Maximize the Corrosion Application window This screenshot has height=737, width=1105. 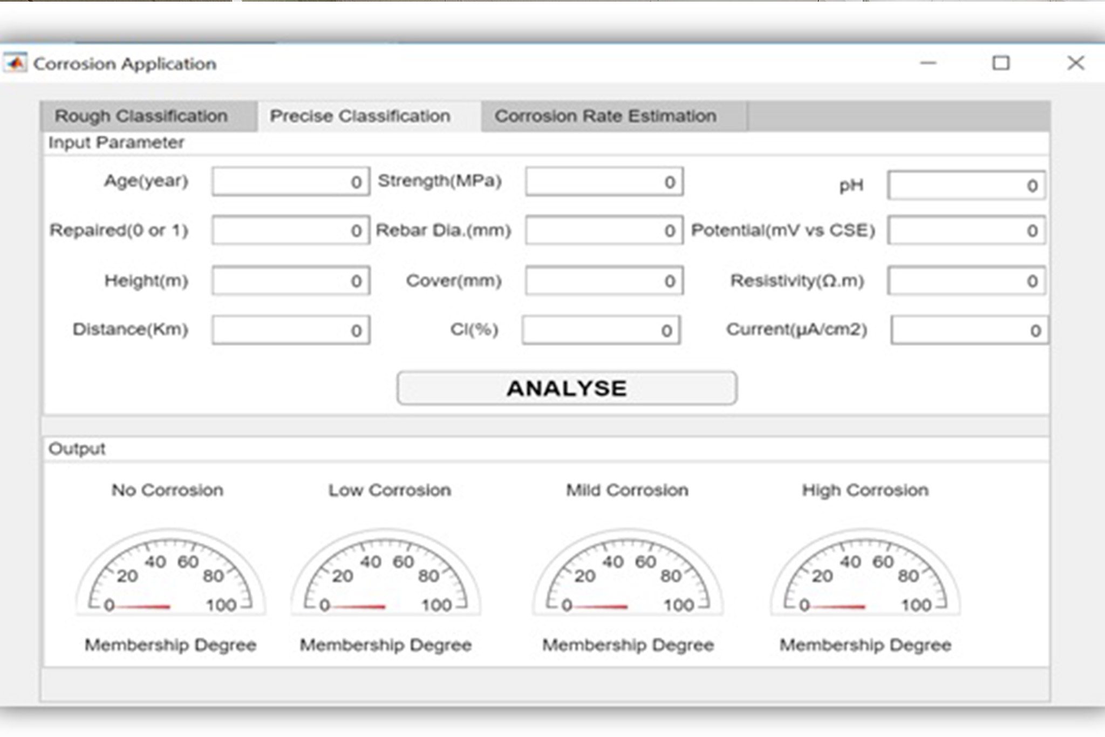point(1001,63)
